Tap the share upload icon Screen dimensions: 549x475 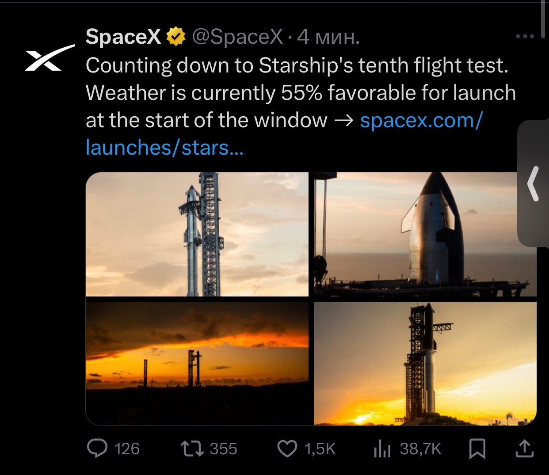pos(524,448)
